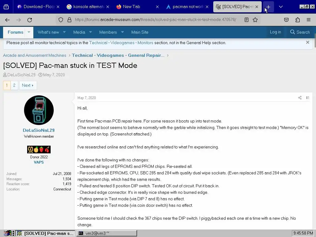Screen dimensions: 316x237
Task: Open tracking protection shield icon
Action: click(x=61, y=20)
